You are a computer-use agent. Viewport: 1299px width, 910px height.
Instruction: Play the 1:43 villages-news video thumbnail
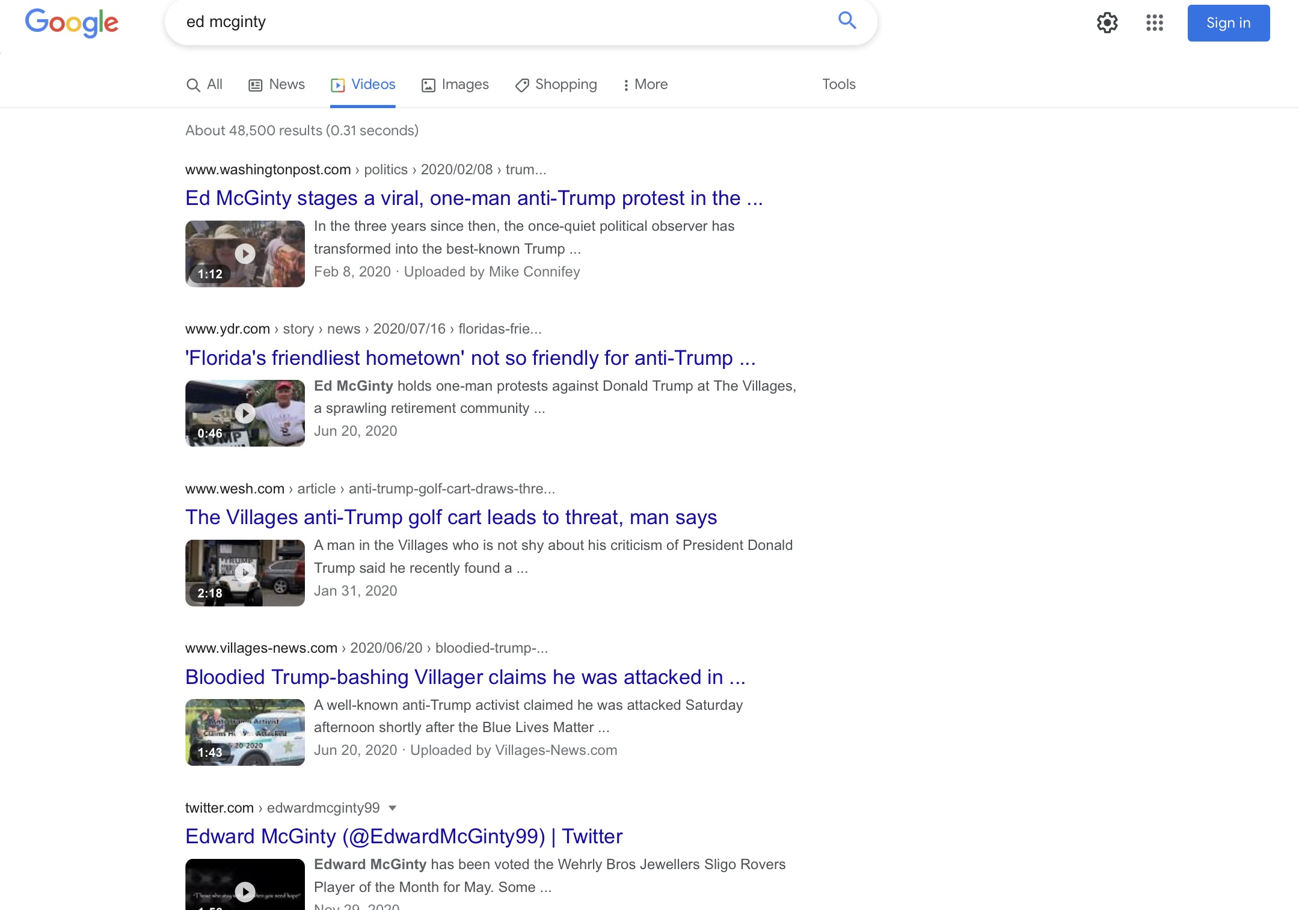pos(245,732)
